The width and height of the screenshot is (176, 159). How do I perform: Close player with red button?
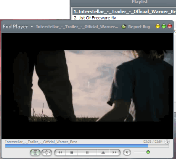[x=170, y=26]
